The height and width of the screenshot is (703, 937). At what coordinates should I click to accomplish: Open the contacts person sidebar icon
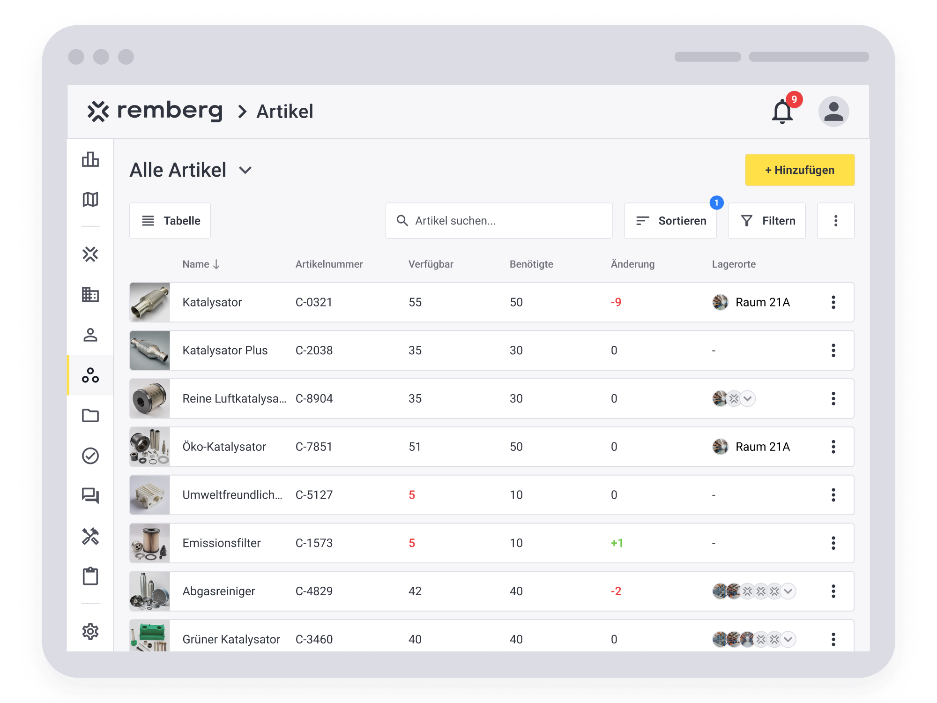(90, 335)
